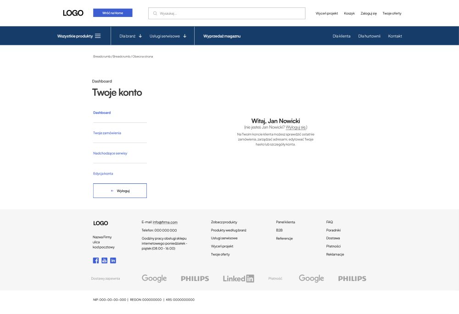Open Poradniki footer link
This screenshot has width=459, height=314.
[x=333, y=231]
